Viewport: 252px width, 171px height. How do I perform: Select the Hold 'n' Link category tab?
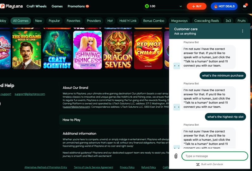tap(128, 21)
